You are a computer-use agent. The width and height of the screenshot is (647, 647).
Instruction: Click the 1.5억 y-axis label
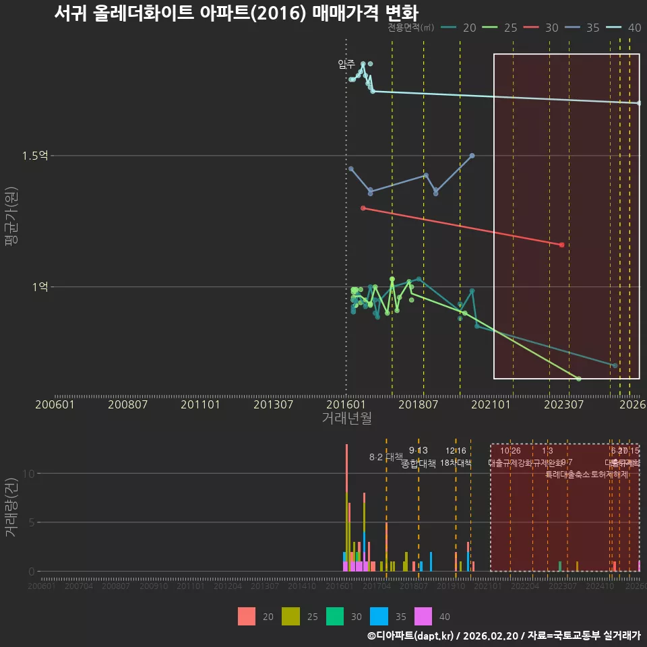pos(35,156)
